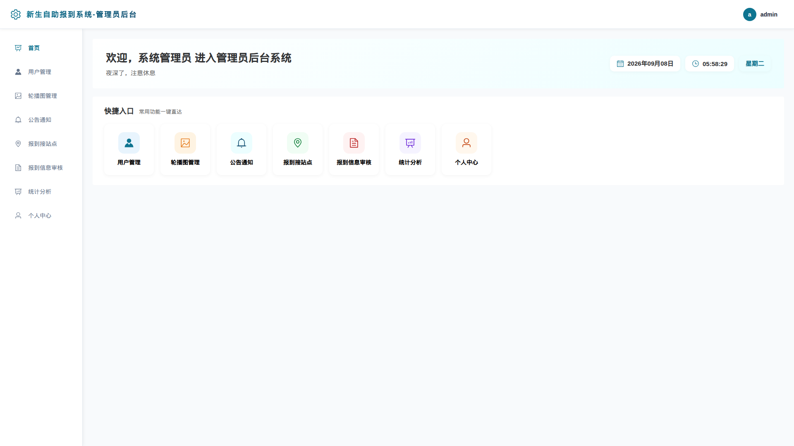Click the date text 2026年09月08日
This screenshot has height=446, width=794.
coord(650,64)
